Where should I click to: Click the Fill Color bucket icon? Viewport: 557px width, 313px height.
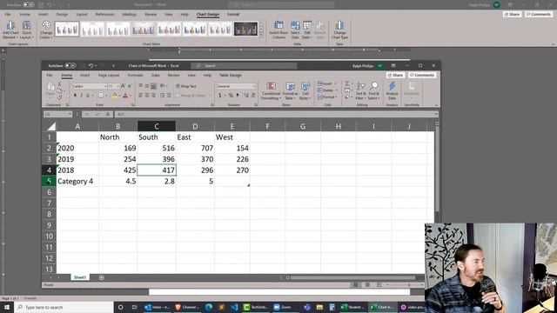(x=114, y=96)
